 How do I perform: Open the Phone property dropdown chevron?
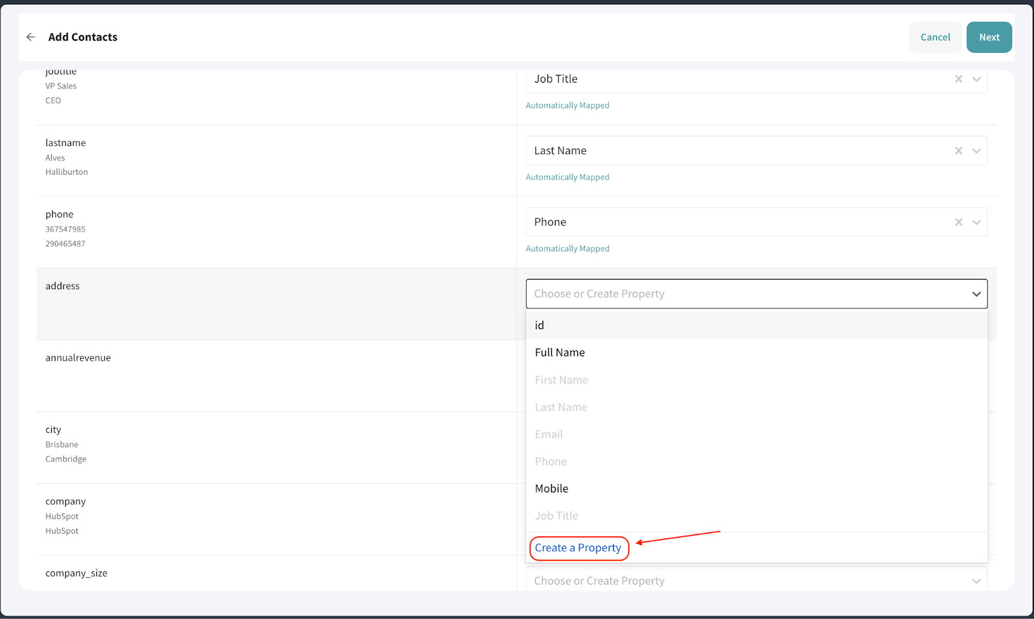(x=976, y=222)
